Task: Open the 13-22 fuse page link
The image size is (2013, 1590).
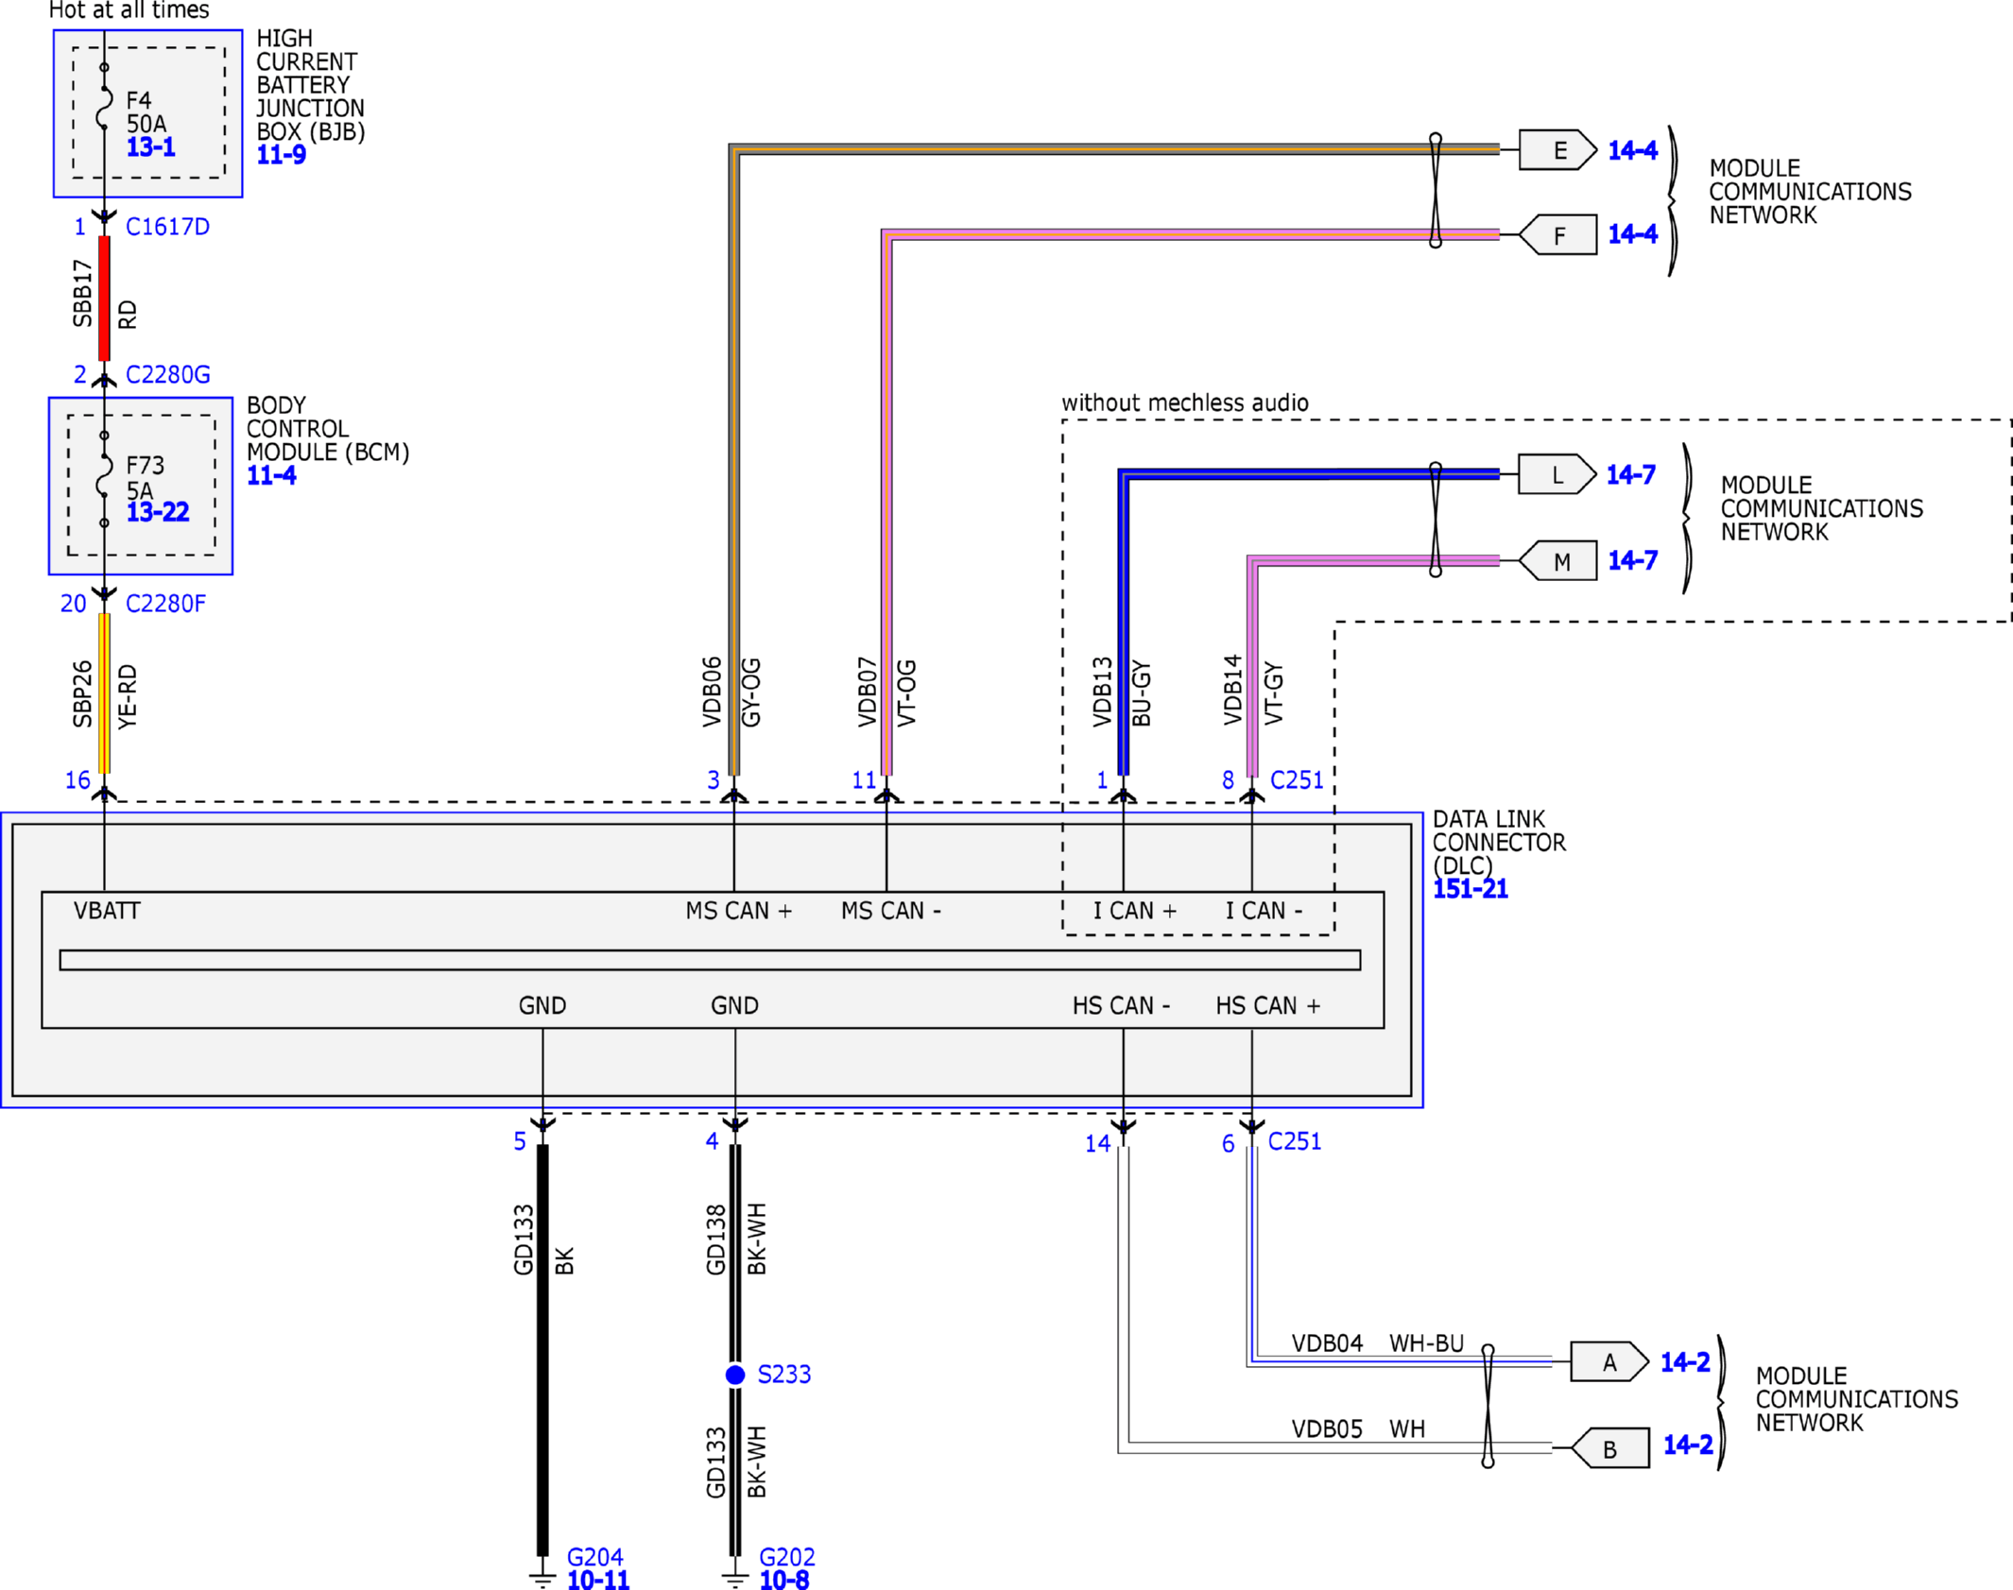Action: coord(158,512)
